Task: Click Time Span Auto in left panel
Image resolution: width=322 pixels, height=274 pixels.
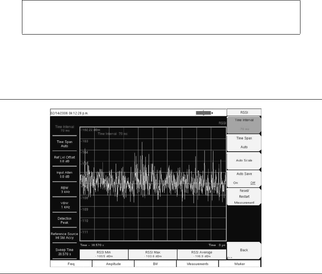Action: tap(65, 144)
